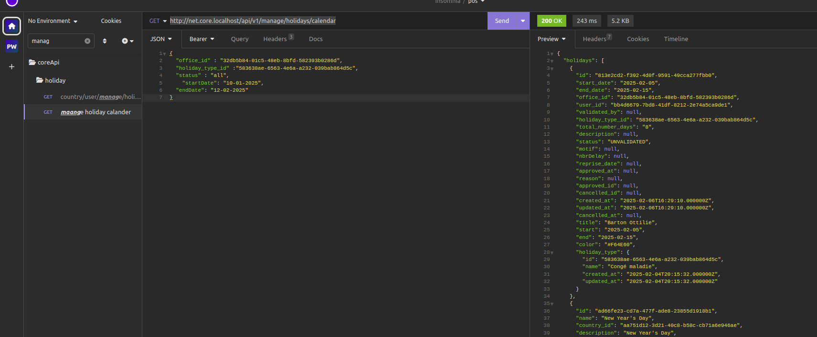Switch to the Query tab
The image size is (817, 337).
[240, 39]
